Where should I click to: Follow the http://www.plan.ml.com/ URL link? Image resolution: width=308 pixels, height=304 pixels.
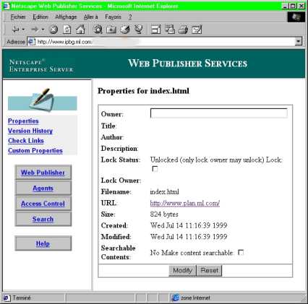[185, 203]
